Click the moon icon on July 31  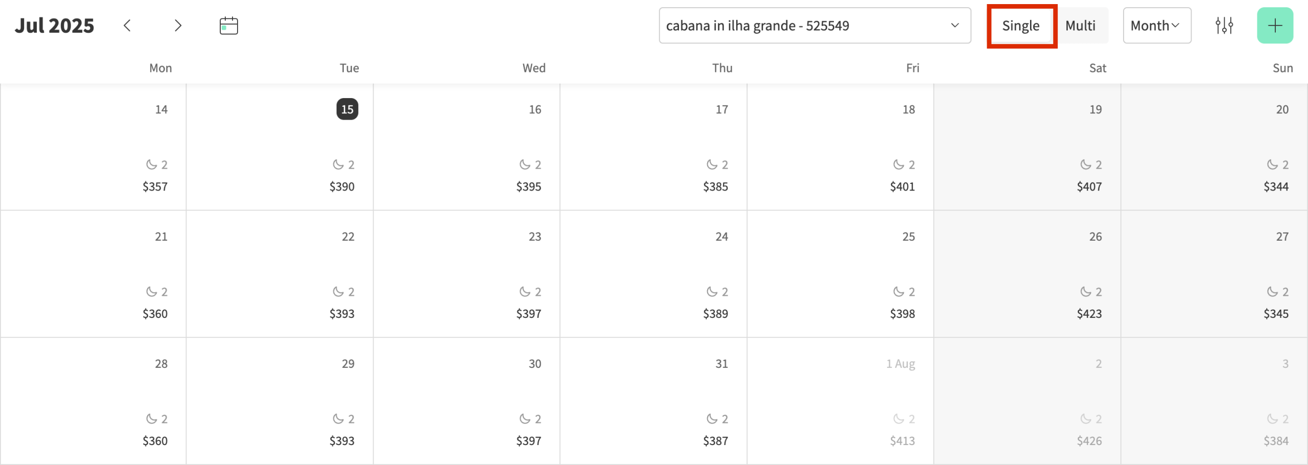point(712,418)
